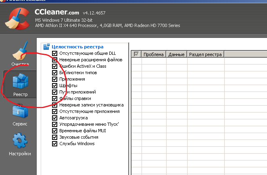Uncheck Отсутствующие приложения

click(x=54, y=112)
